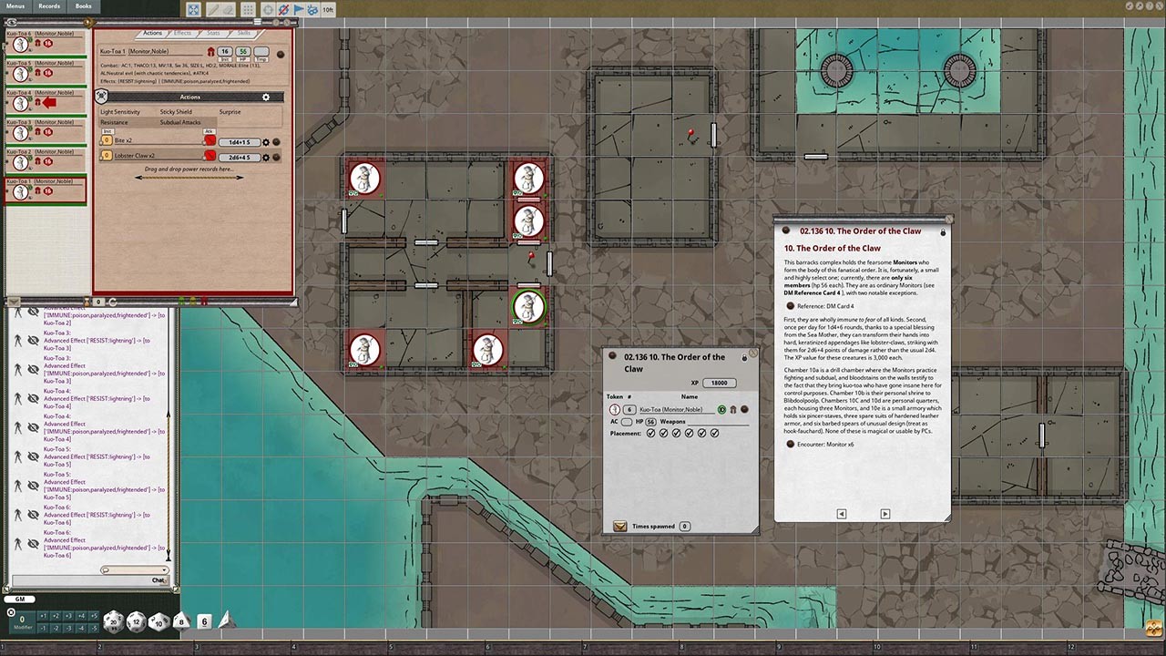Viewport: 1166px width, 656px height.
Task: Check a Placement checkbox in encounter window
Action: 650,433
